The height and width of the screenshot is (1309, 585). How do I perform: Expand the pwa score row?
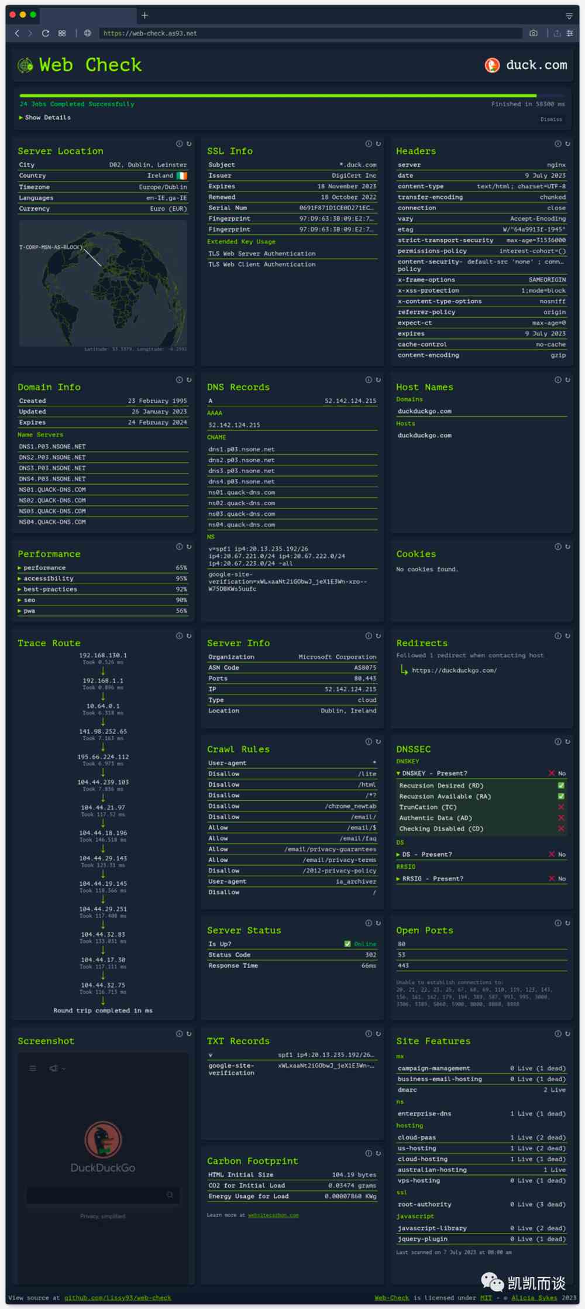(x=103, y=611)
